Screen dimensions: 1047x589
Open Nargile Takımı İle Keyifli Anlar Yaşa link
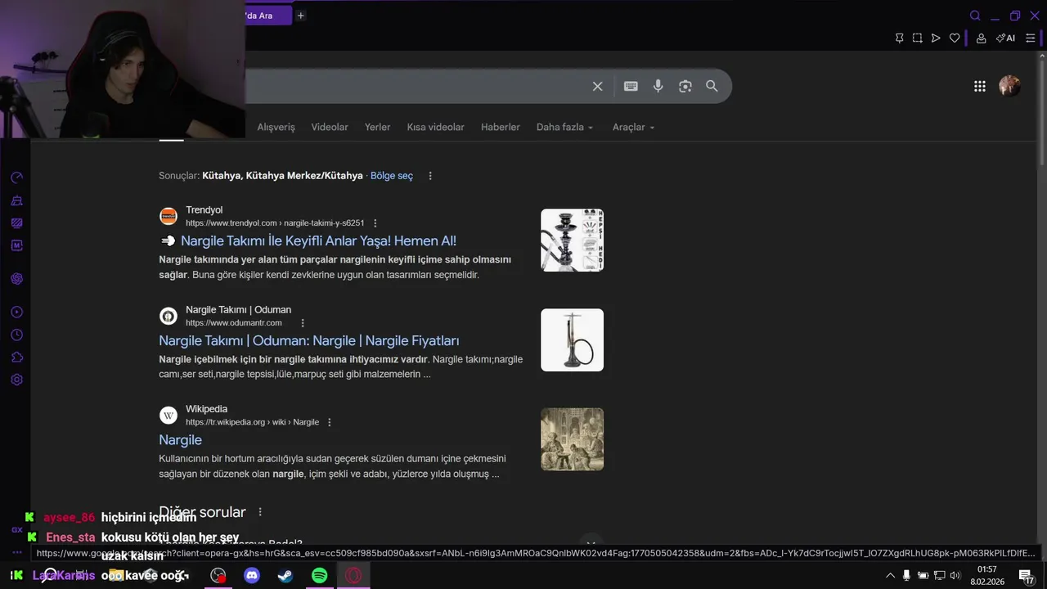click(x=318, y=241)
